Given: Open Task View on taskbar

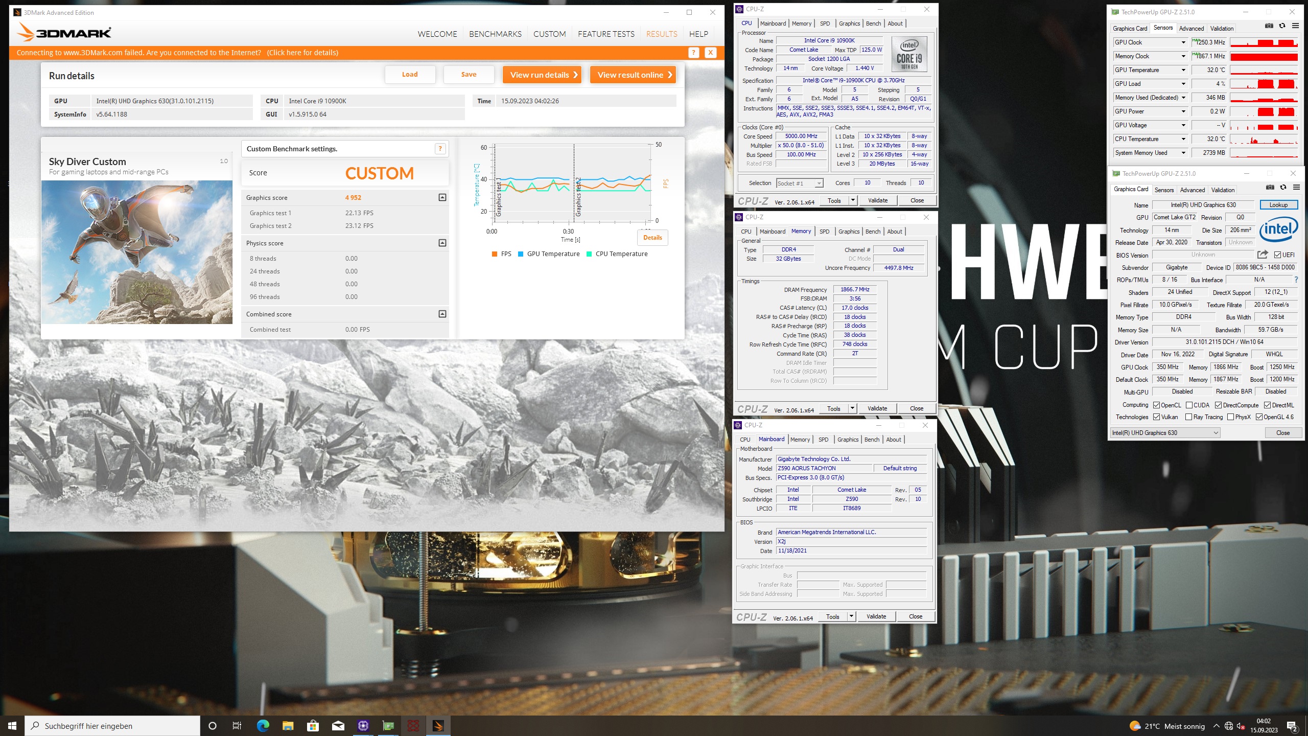Looking at the screenshot, I should coord(237,726).
